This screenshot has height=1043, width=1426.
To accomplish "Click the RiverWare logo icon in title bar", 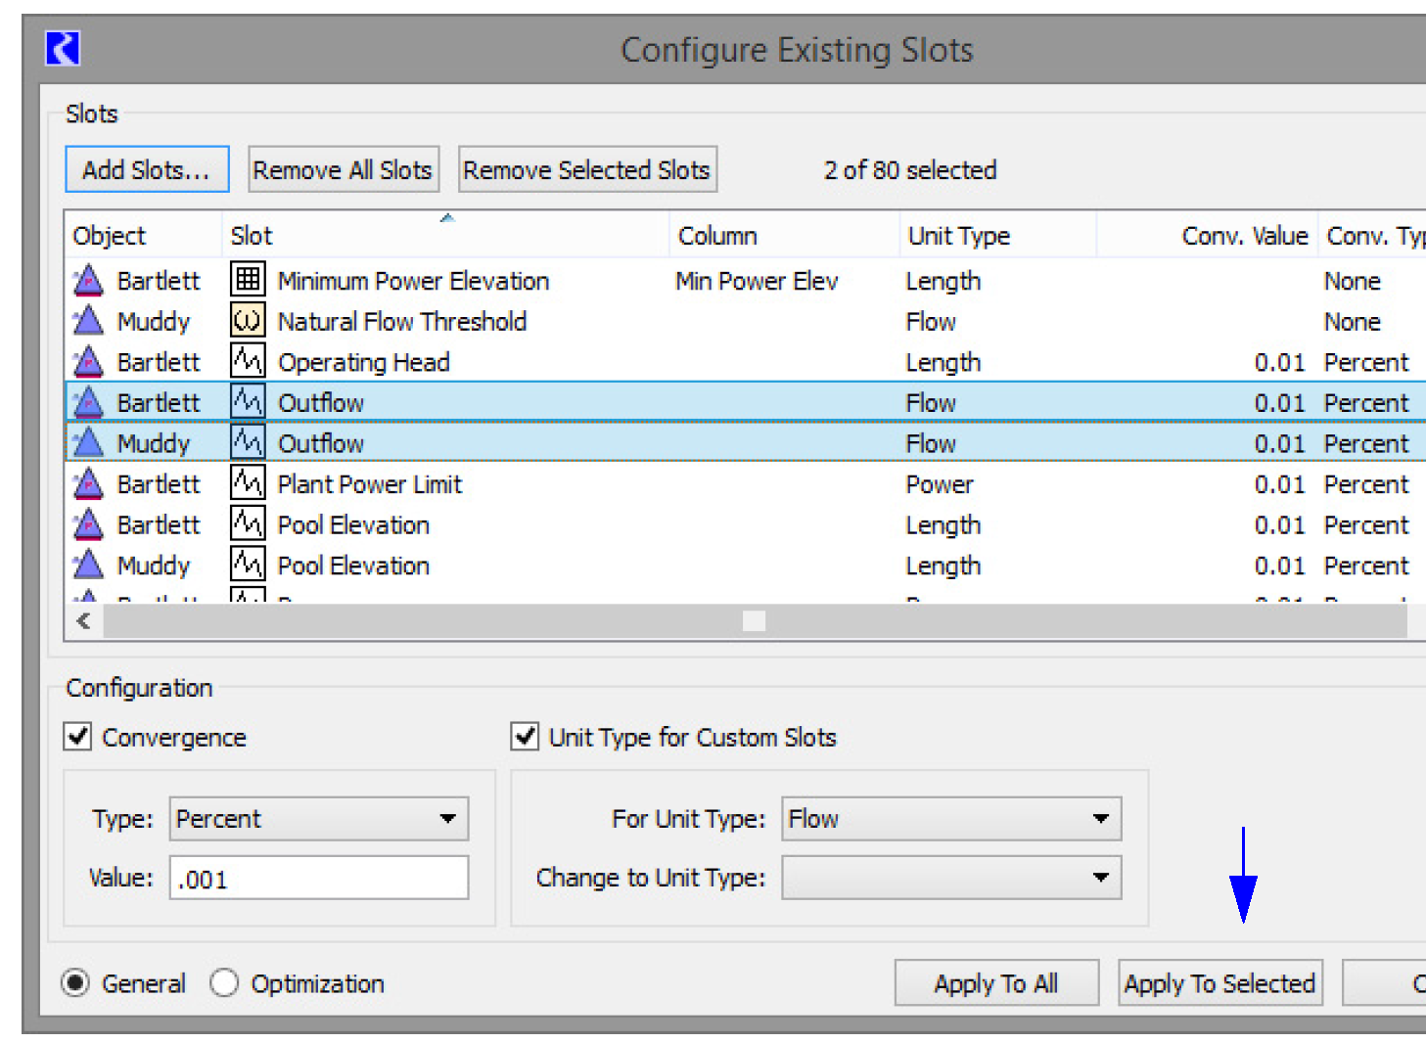I will (x=63, y=48).
